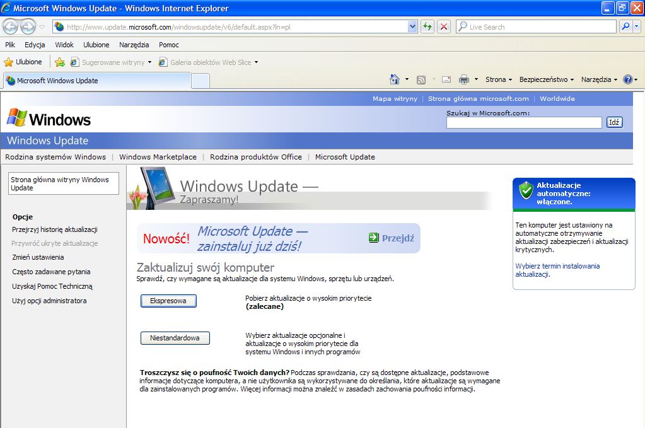Open recent pages dropdown next to Forward
645x428 pixels.
[x=42, y=27]
